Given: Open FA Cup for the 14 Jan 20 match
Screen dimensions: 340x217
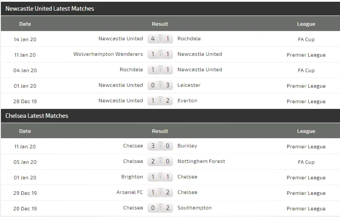Looking at the screenshot, I should [x=306, y=39].
